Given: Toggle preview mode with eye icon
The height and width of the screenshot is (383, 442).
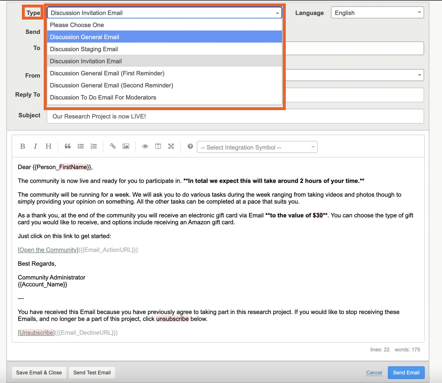Looking at the screenshot, I should pyautogui.click(x=145, y=146).
